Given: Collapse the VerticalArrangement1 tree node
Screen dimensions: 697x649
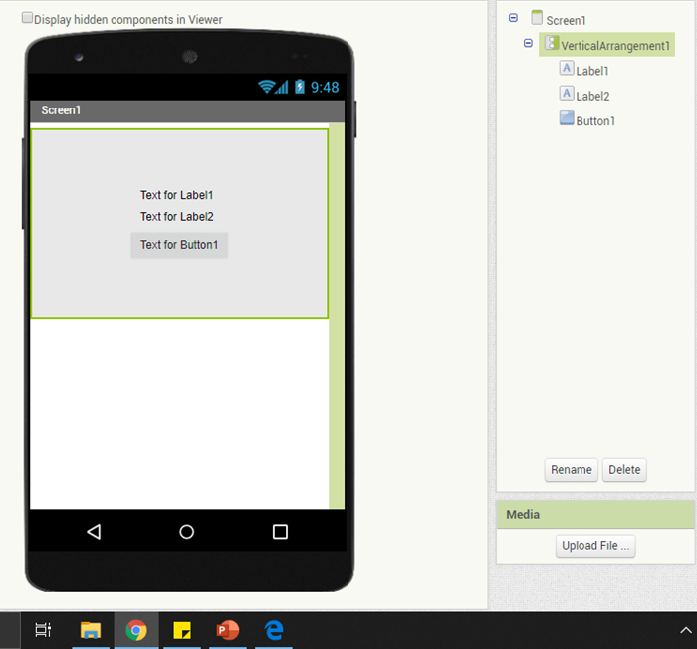Looking at the screenshot, I should (528, 44).
